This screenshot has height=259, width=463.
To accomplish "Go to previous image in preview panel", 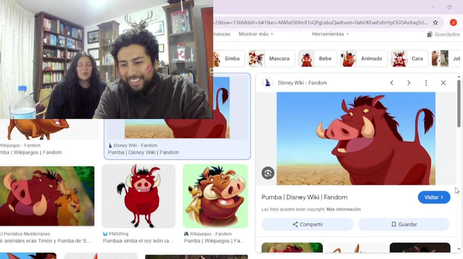I will [x=392, y=83].
